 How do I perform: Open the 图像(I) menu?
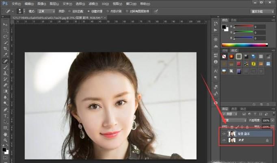pos(42,4)
